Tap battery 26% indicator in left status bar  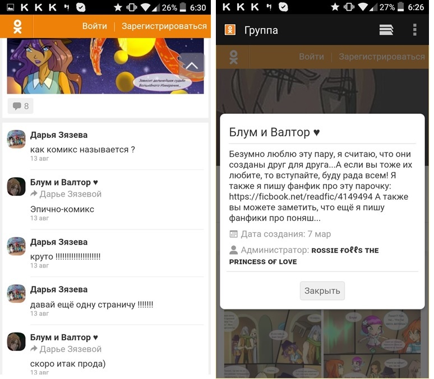pos(174,7)
